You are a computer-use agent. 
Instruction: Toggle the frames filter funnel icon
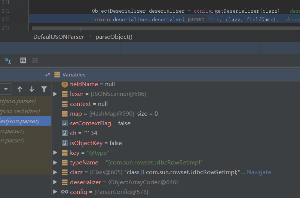(x=44, y=89)
